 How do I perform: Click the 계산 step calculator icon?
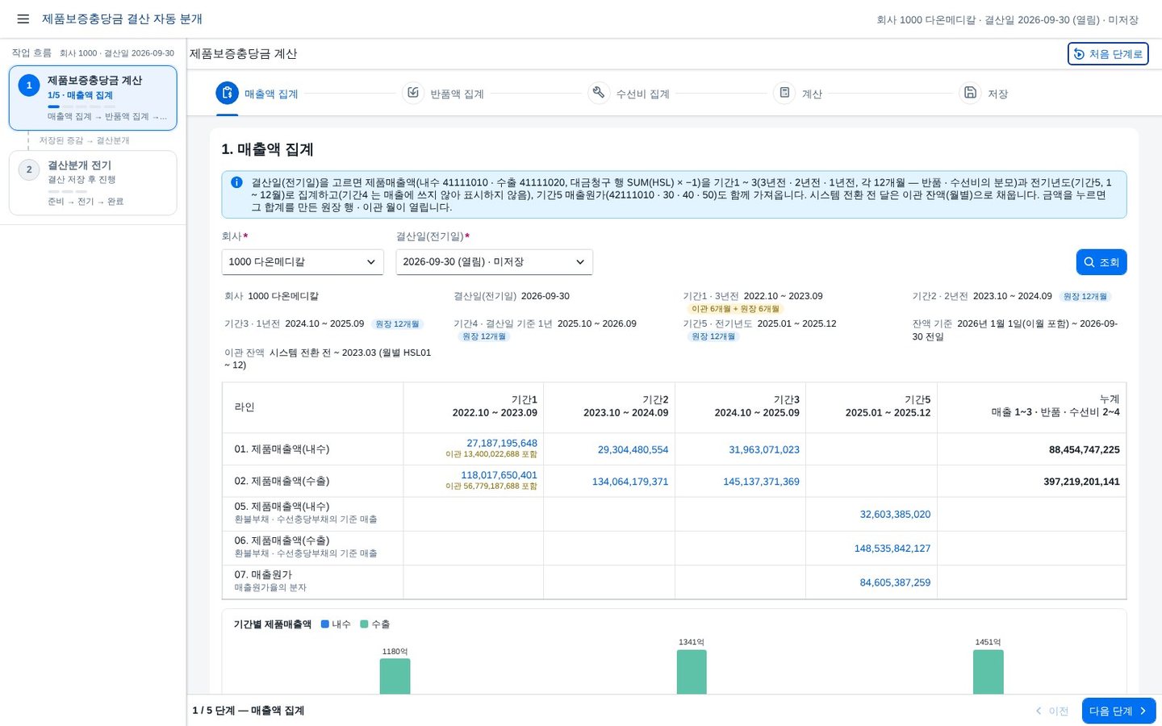[784, 94]
